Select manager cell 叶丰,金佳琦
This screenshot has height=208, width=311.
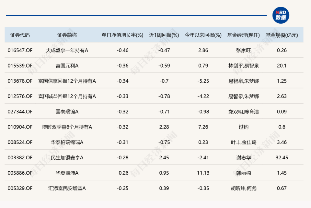(244, 142)
